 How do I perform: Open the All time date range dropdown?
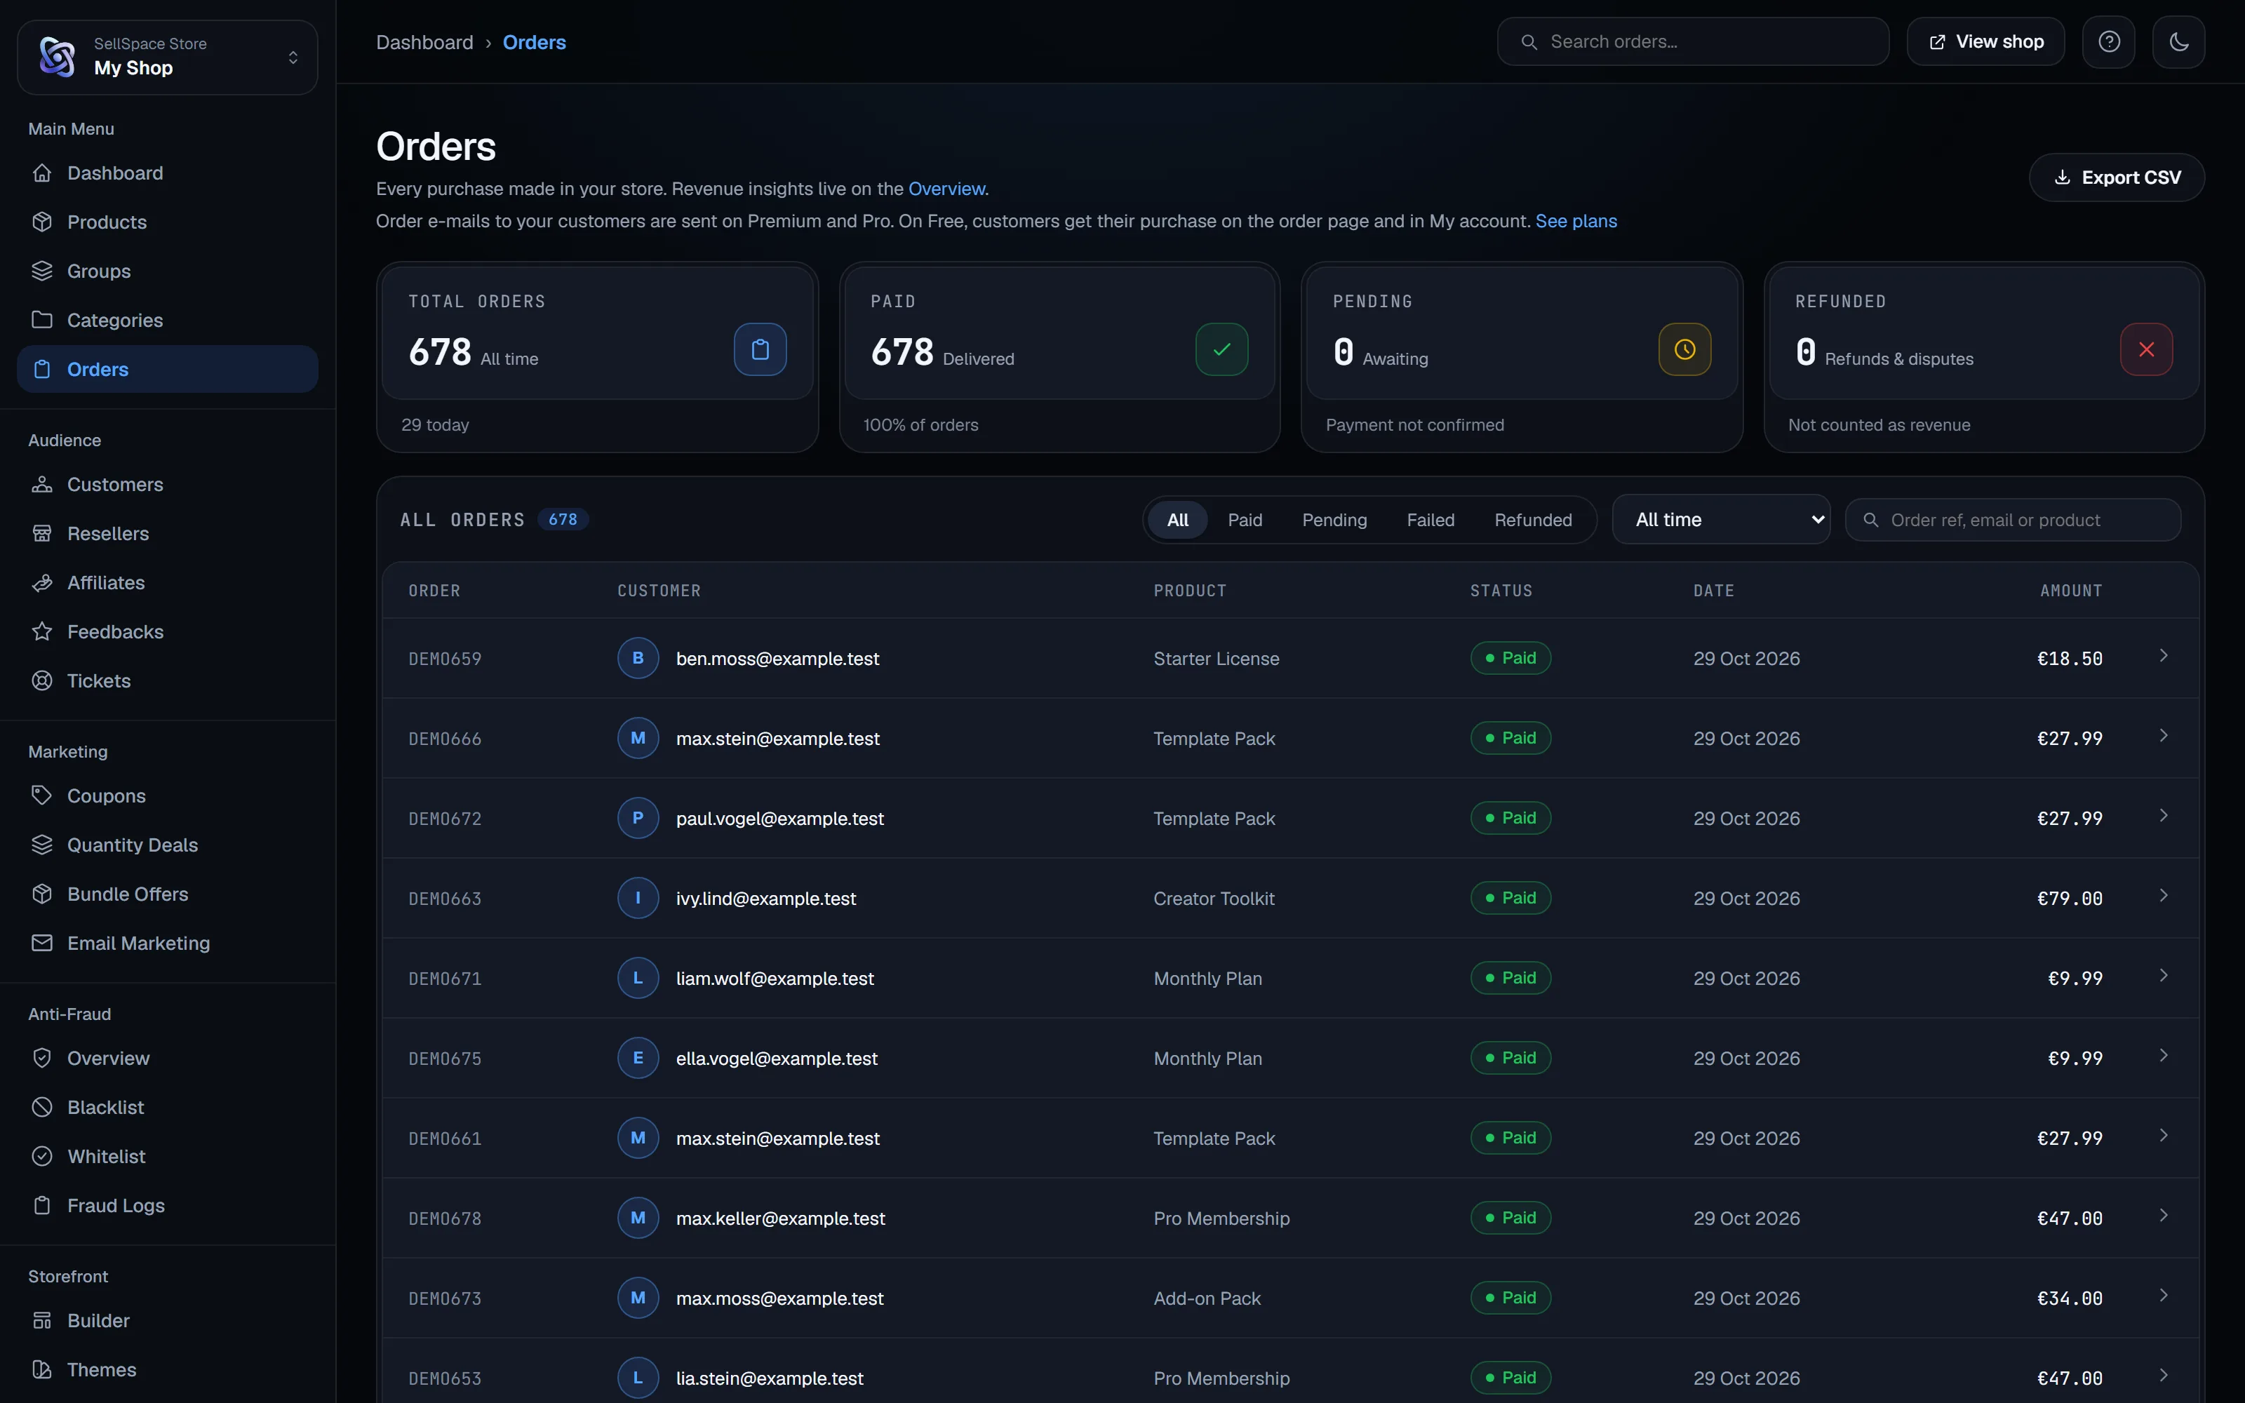coord(1721,520)
